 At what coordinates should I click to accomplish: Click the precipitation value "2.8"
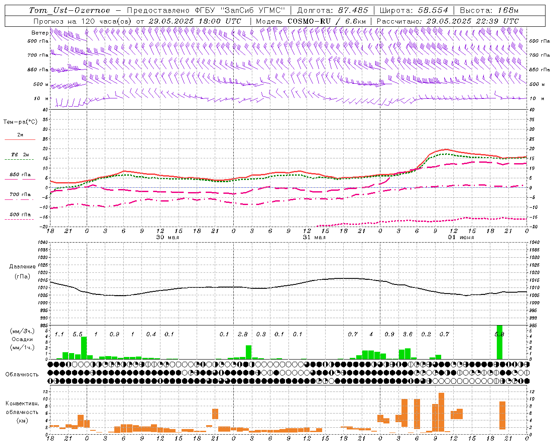[243, 335]
